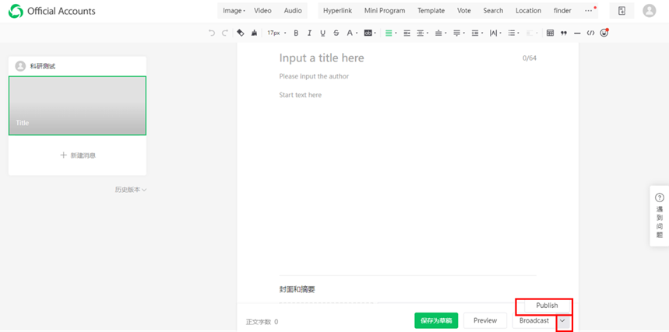Click the undo arrow icon

click(x=212, y=33)
